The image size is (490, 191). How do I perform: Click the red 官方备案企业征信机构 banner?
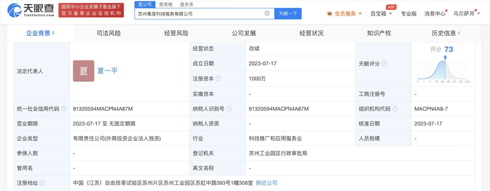(91, 10)
